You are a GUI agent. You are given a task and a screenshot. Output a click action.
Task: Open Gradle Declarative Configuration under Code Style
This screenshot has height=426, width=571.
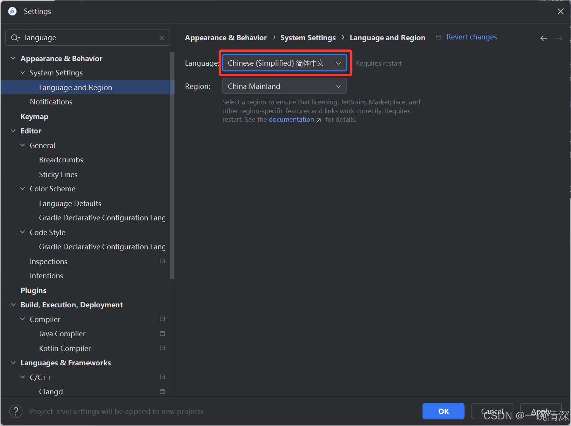click(x=102, y=247)
